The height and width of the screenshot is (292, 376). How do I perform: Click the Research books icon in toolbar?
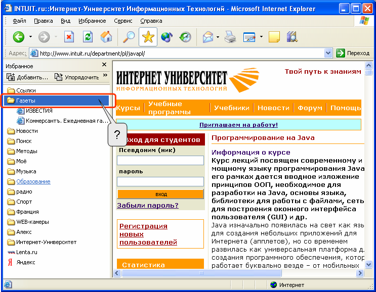[x=292, y=37]
